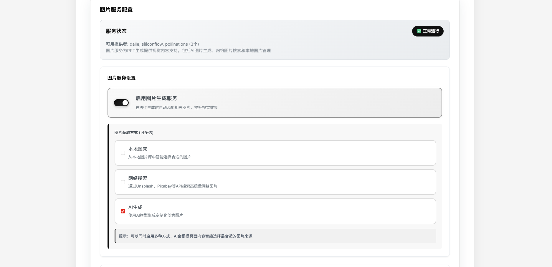Click the Unsplash、Pixabay description under 网络搜索

click(x=173, y=186)
